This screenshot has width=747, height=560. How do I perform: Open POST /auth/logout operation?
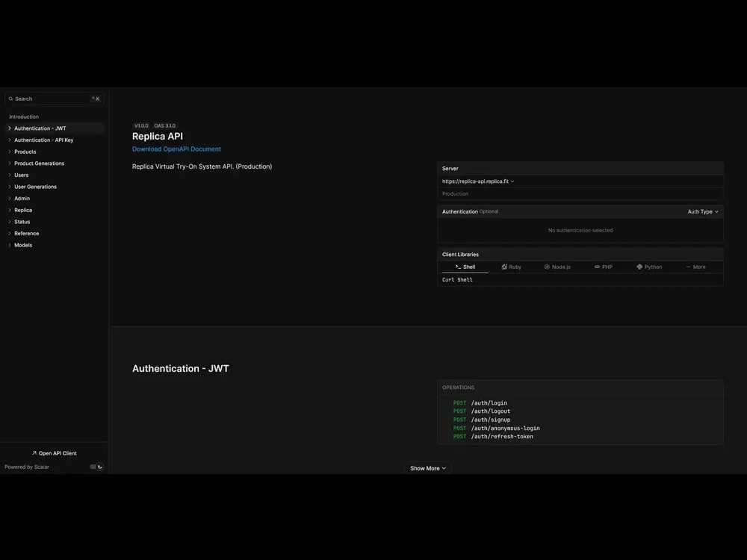click(x=482, y=411)
